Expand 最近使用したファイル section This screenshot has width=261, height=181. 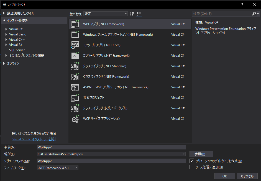pos(4,13)
